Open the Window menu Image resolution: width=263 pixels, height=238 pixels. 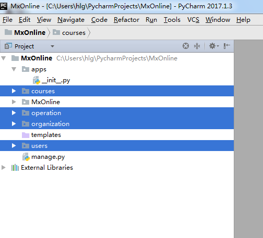[218, 20]
